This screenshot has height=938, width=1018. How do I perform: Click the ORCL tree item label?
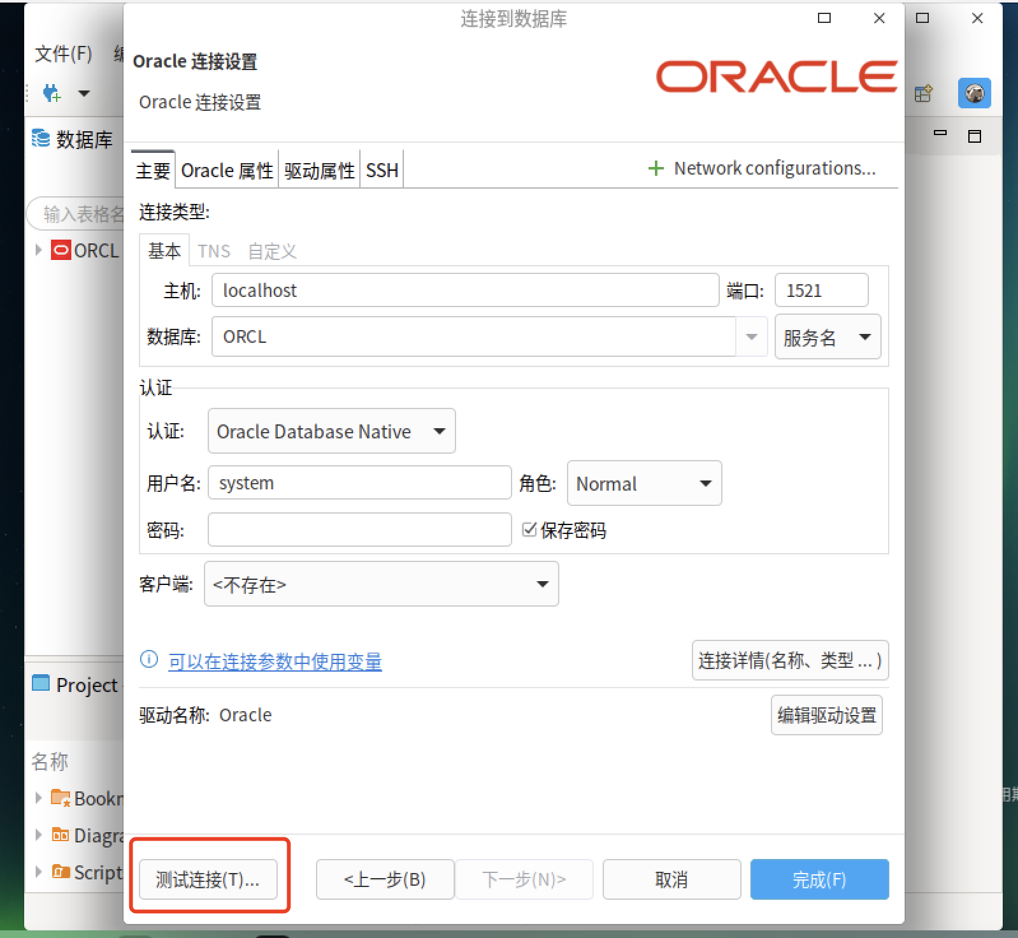pos(96,250)
